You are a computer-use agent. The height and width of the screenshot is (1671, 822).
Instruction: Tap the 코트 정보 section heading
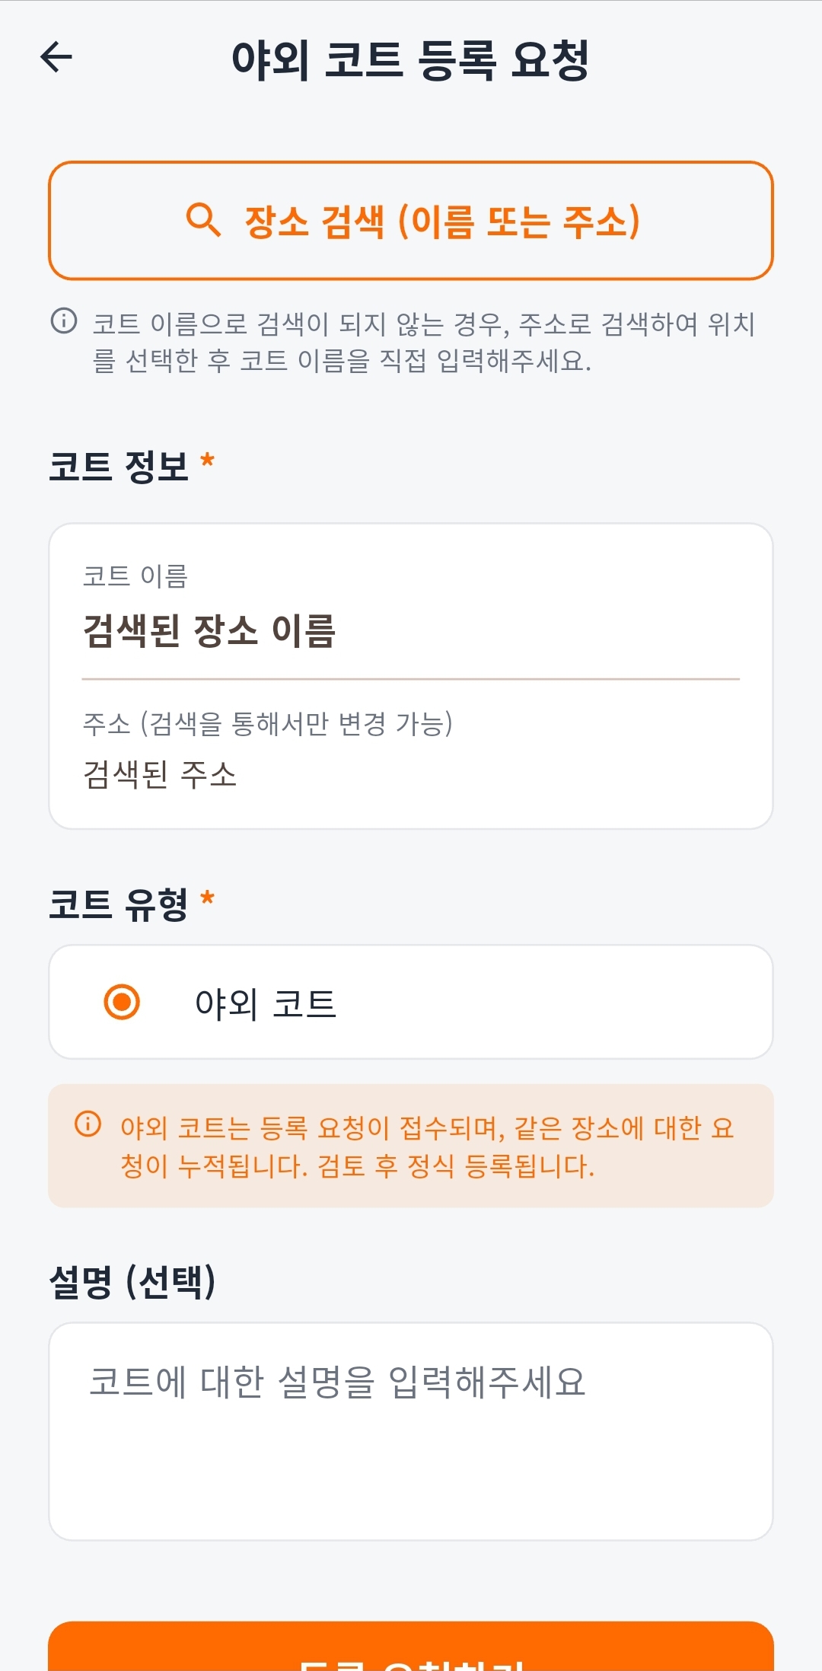click(x=119, y=466)
